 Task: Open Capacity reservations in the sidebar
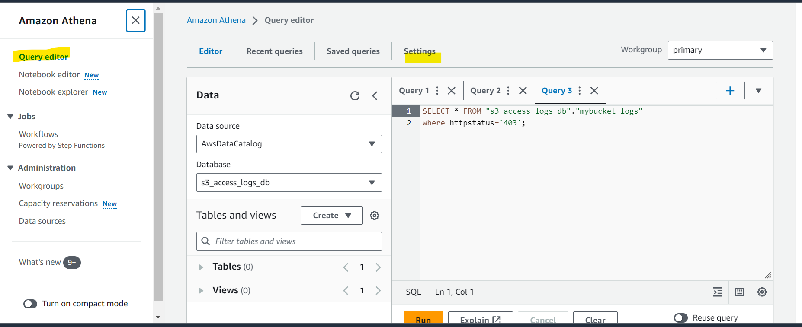click(58, 203)
